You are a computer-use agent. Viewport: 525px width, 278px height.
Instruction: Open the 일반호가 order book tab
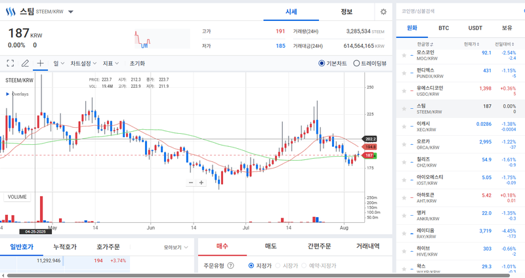(x=22, y=247)
